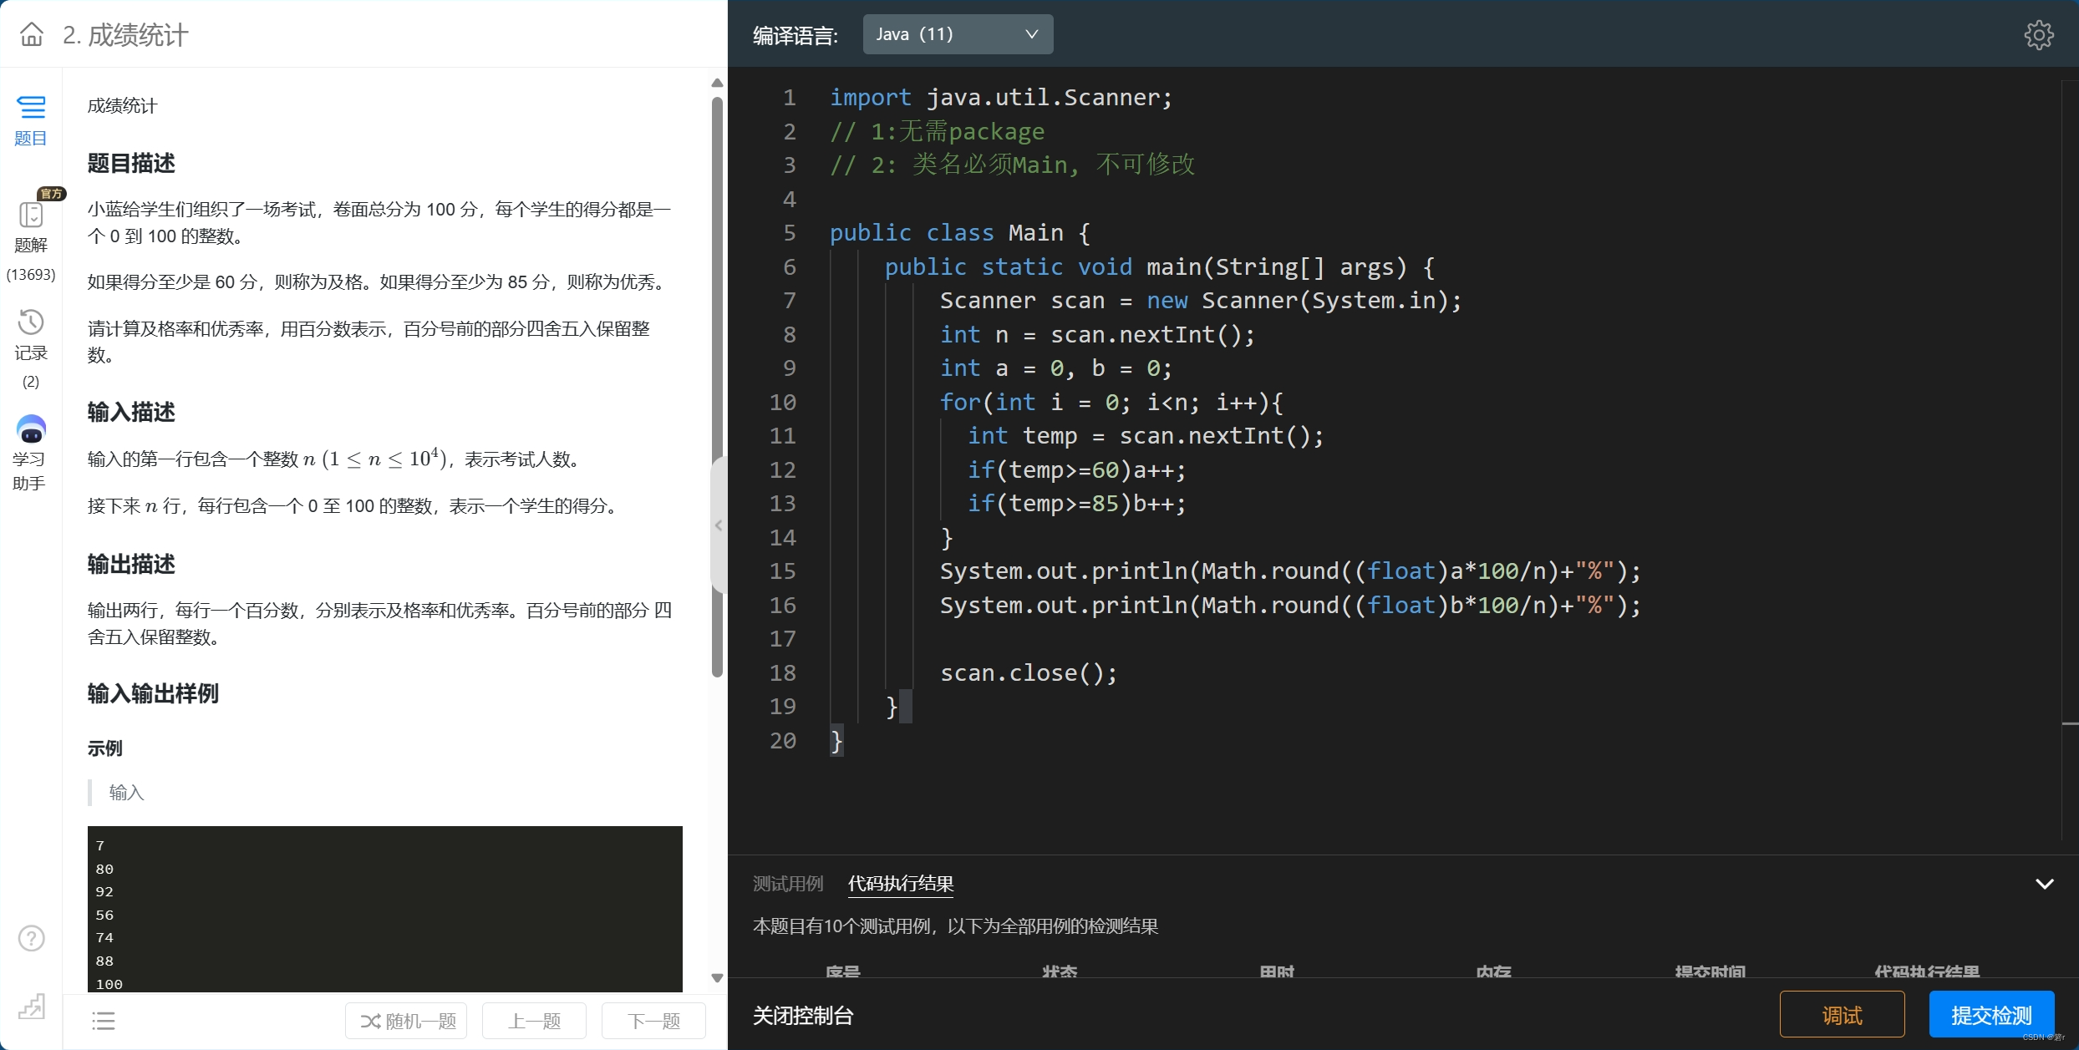Screen dimensions: 2079x1050
Task: Click the help question mark icon
Action: click(x=32, y=938)
